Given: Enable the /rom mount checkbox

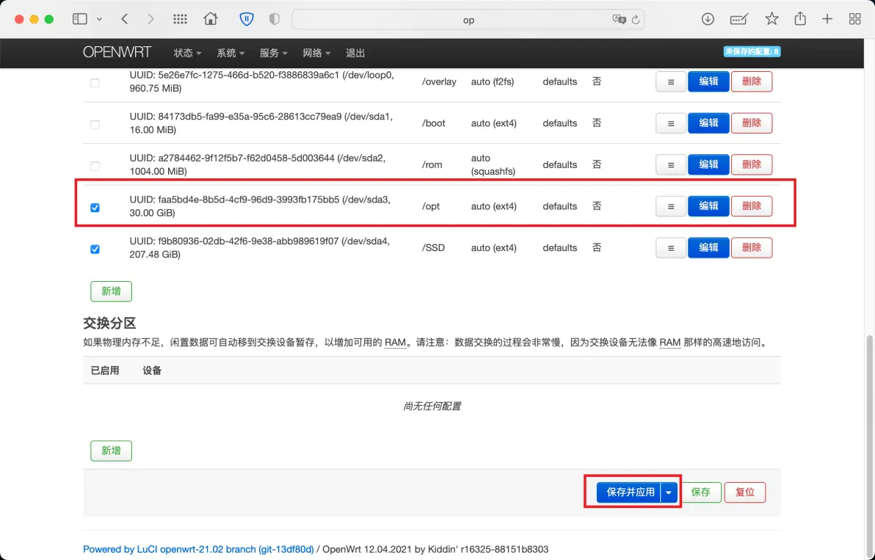Looking at the screenshot, I should point(95,166).
